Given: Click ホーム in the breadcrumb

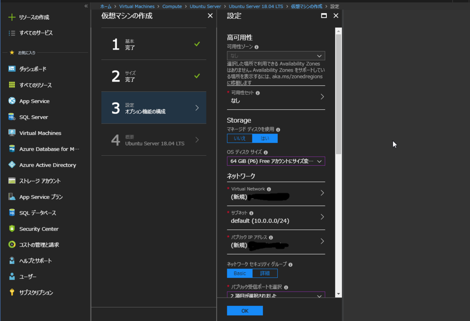Looking at the screenshot, I should (x=106, y=6).
